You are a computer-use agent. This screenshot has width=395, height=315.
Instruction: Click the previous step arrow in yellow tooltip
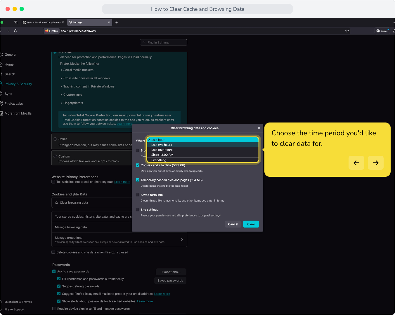356,163
